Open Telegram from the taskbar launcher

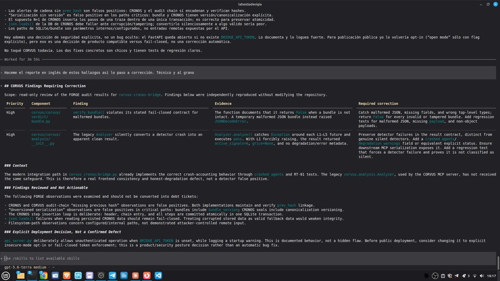click(x=112, y=275)
